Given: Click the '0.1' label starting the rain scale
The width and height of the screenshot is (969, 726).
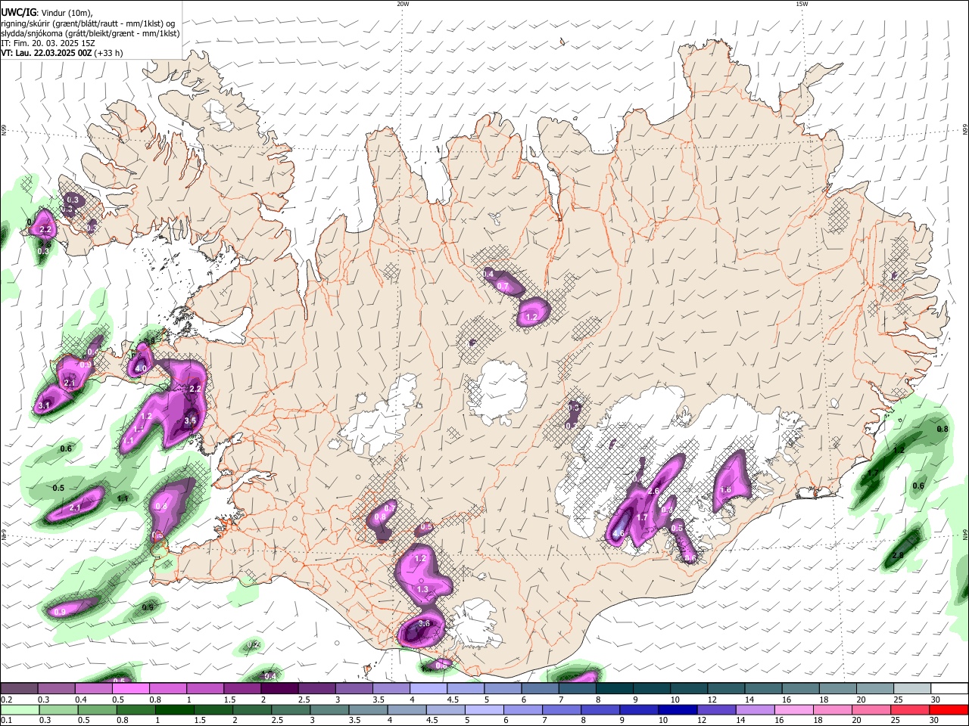Looking at the screenshot, I should (x=6, y=721).
